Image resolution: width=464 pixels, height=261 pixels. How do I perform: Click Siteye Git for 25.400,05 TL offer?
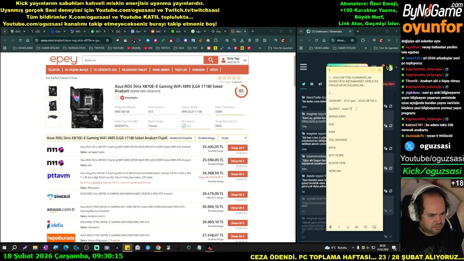[x=237, y=148]
